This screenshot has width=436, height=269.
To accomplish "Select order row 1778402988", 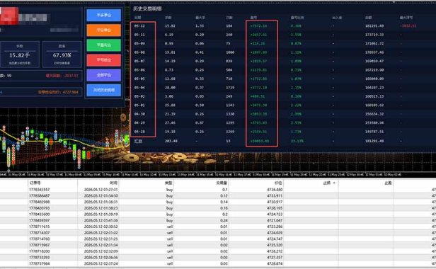I will (218, 202).
